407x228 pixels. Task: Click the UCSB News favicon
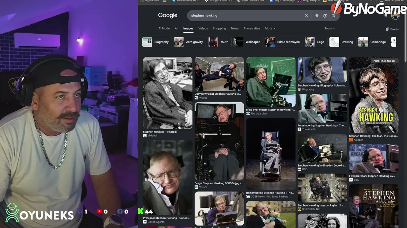pyautogui.click(x=248, y=197)
